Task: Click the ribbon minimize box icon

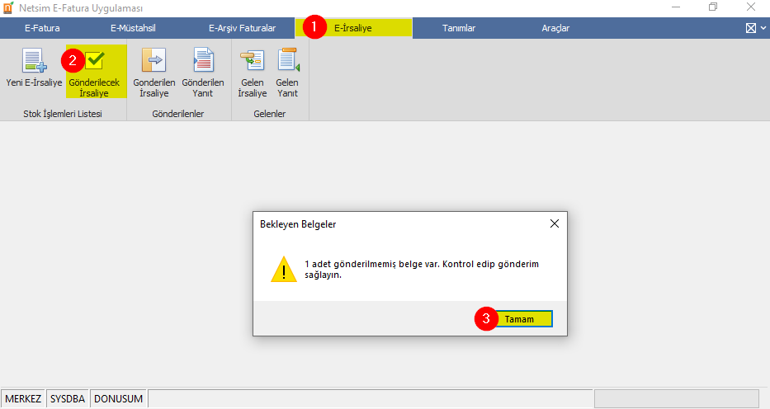Action: pyautogui.click(x=751, y=28)
